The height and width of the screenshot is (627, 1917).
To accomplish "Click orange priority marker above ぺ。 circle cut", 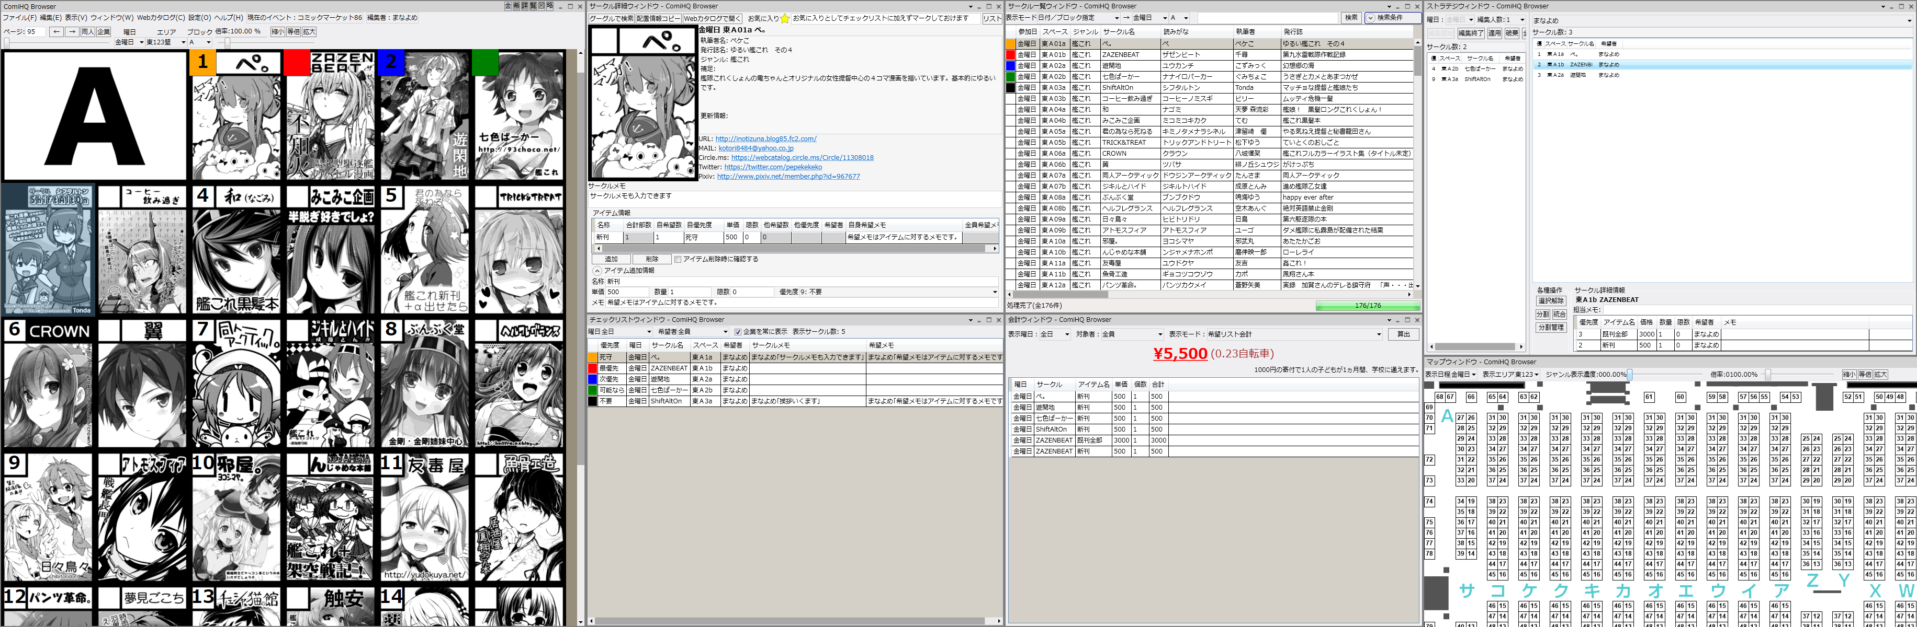I will [x=202, y=62].
